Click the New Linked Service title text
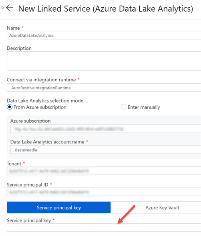 106,8
